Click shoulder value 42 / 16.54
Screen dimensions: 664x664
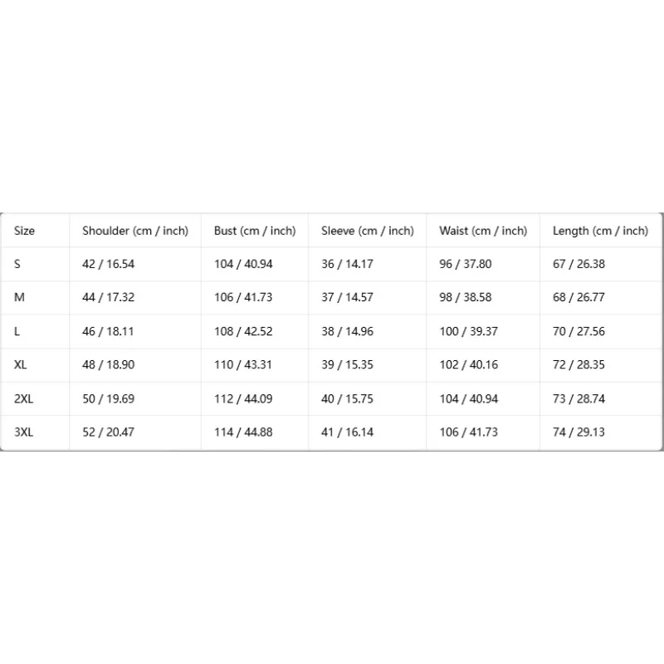pos(108,264)
